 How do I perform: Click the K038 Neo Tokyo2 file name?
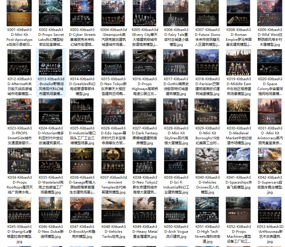point(145,185)
